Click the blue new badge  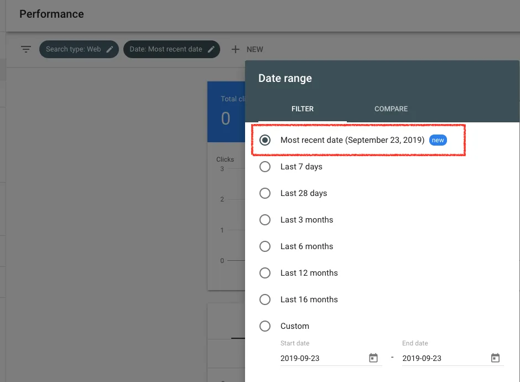click(x=438, y=140)
